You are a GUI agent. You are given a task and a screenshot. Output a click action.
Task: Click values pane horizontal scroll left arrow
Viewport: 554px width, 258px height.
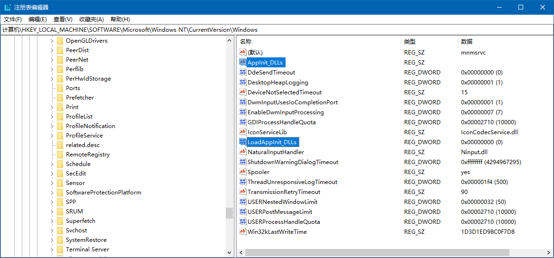241,253
